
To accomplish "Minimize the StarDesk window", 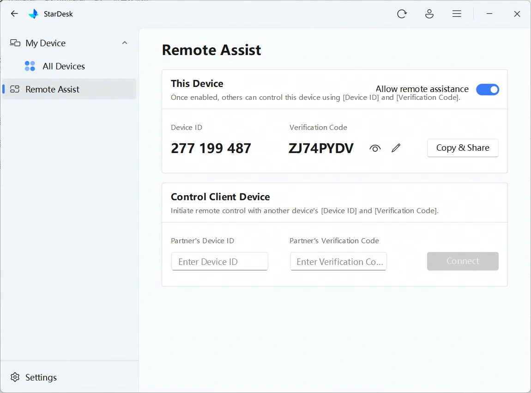I will [x=489, y=14].
